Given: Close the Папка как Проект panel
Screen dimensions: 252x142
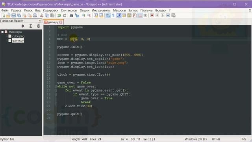Looking at the screenshot, I should click(x=40, y=21).
